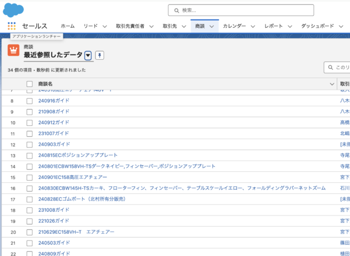
Task: Check the box for 210908ガイド row
Action: pos(29,112)
